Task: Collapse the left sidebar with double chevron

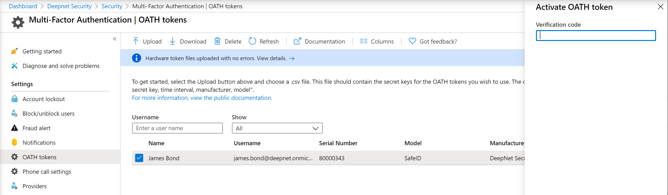Action: (x=115, y=39)
